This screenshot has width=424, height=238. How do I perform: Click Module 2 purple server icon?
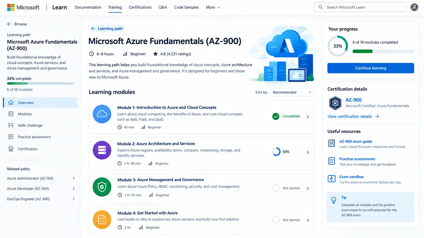coord(102,150)
